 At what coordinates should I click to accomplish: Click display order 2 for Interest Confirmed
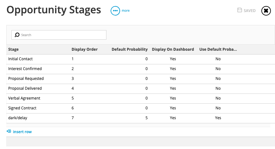(x=73, y=68)
